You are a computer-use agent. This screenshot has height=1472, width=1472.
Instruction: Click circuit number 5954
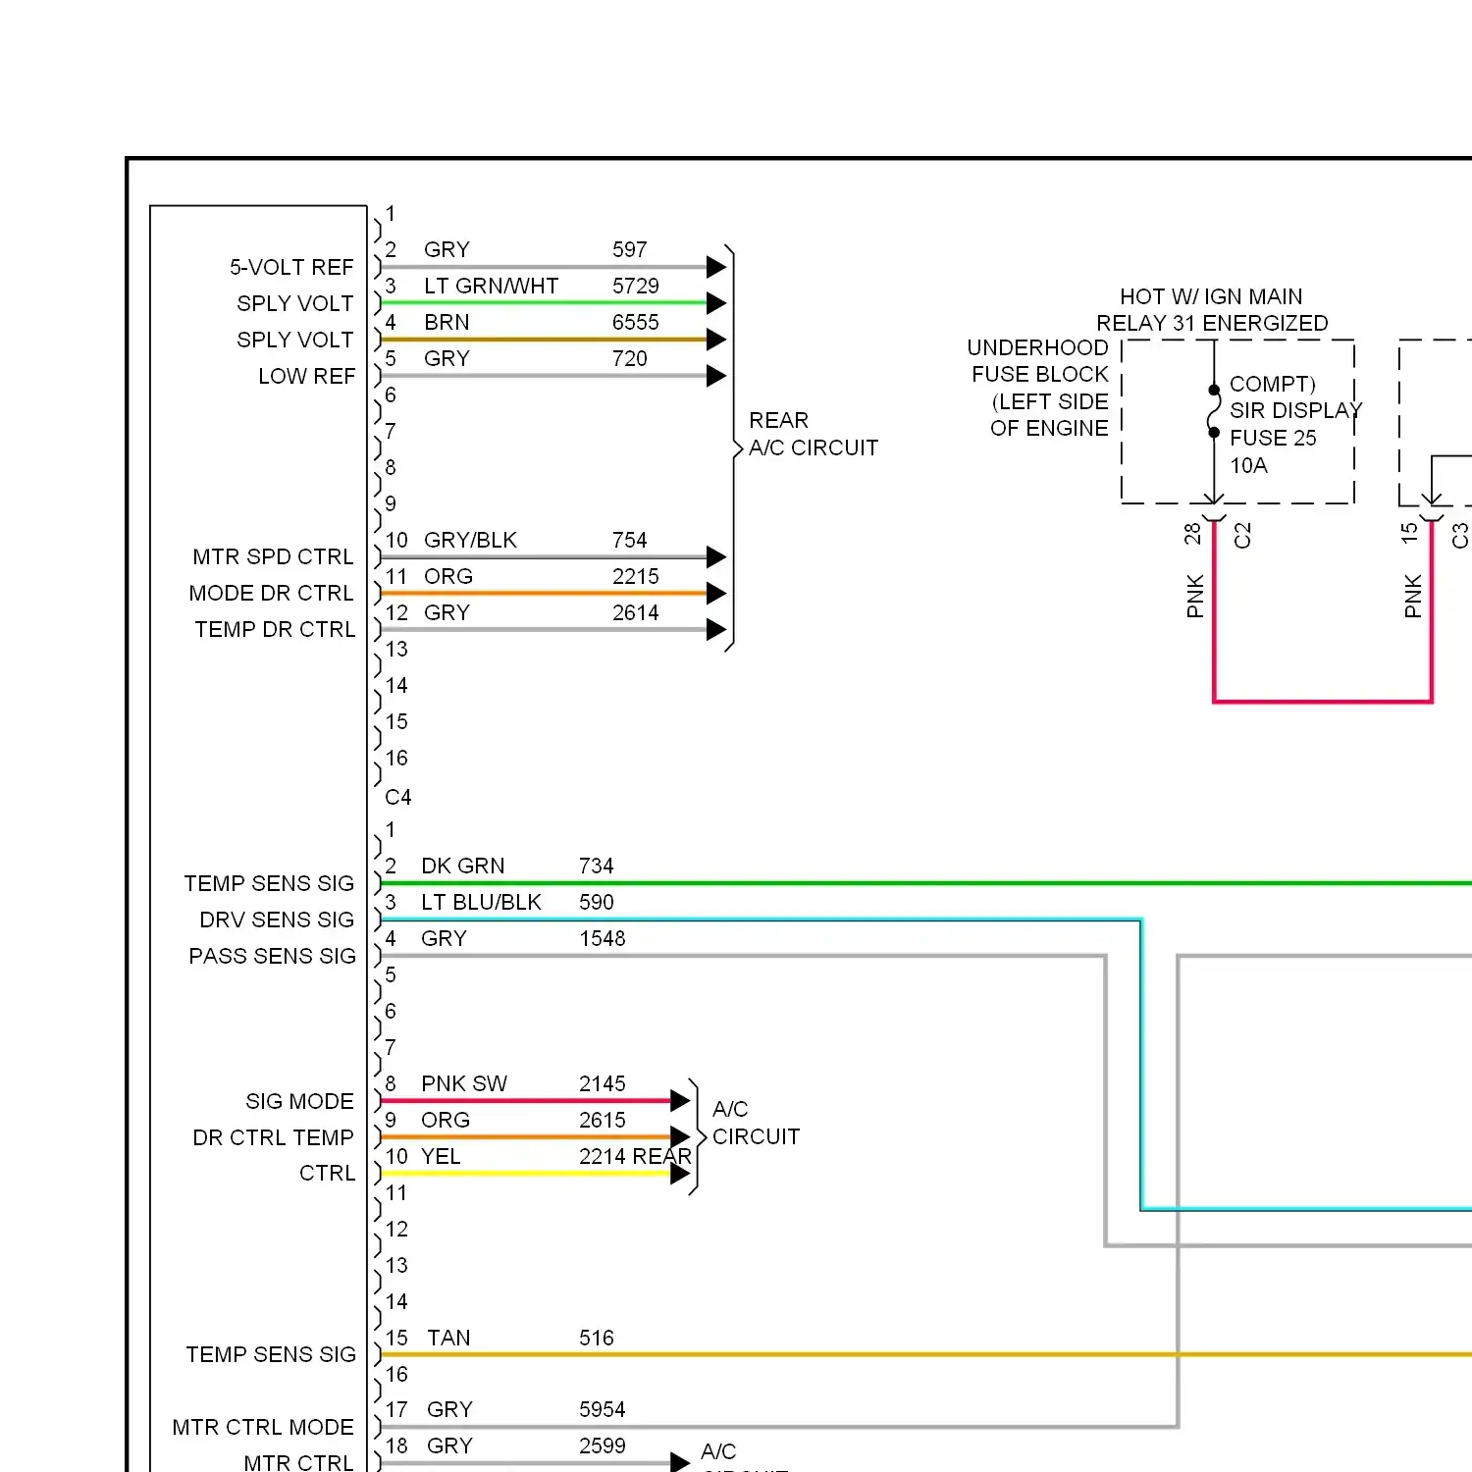(x=603, y=1410)
